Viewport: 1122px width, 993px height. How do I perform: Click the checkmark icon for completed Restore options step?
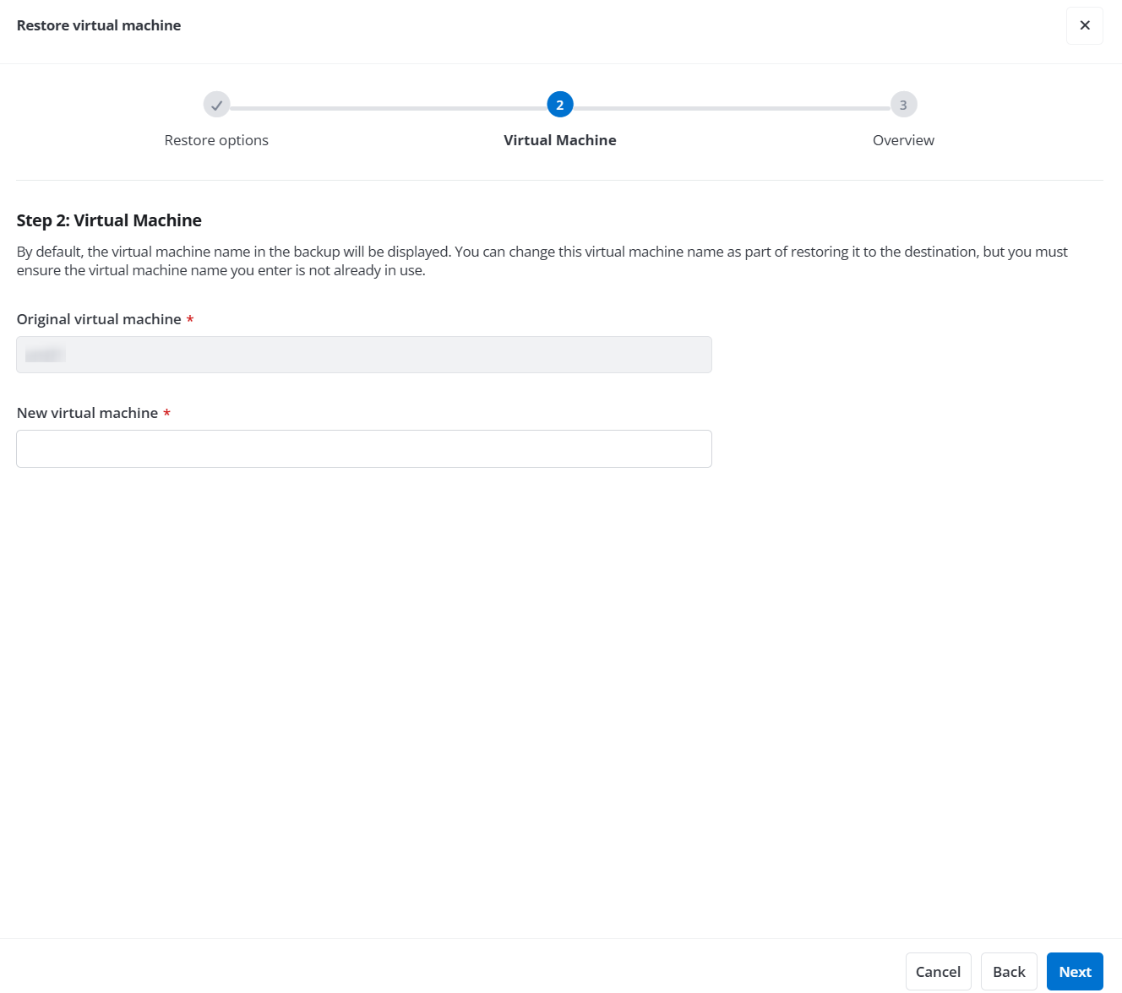pyautogui.click(x=216, y=105)
